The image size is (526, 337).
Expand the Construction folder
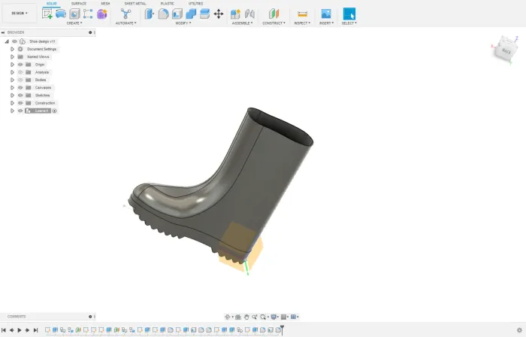(x=13, y=103)
